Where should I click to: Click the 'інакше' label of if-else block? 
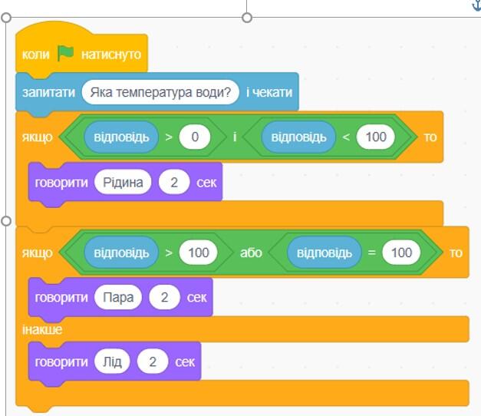point(42,330)
